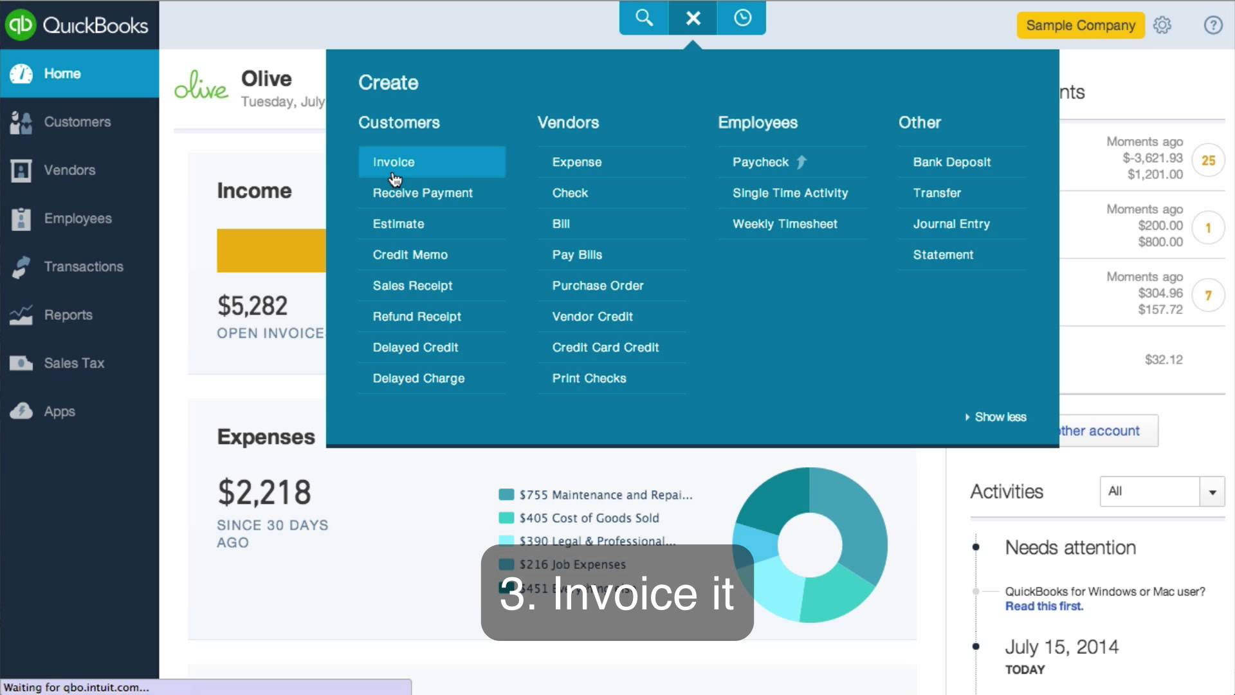Click the Employees sidebar icon
The height and width of the screenshot is (695, 1235).
pos(21,218)
